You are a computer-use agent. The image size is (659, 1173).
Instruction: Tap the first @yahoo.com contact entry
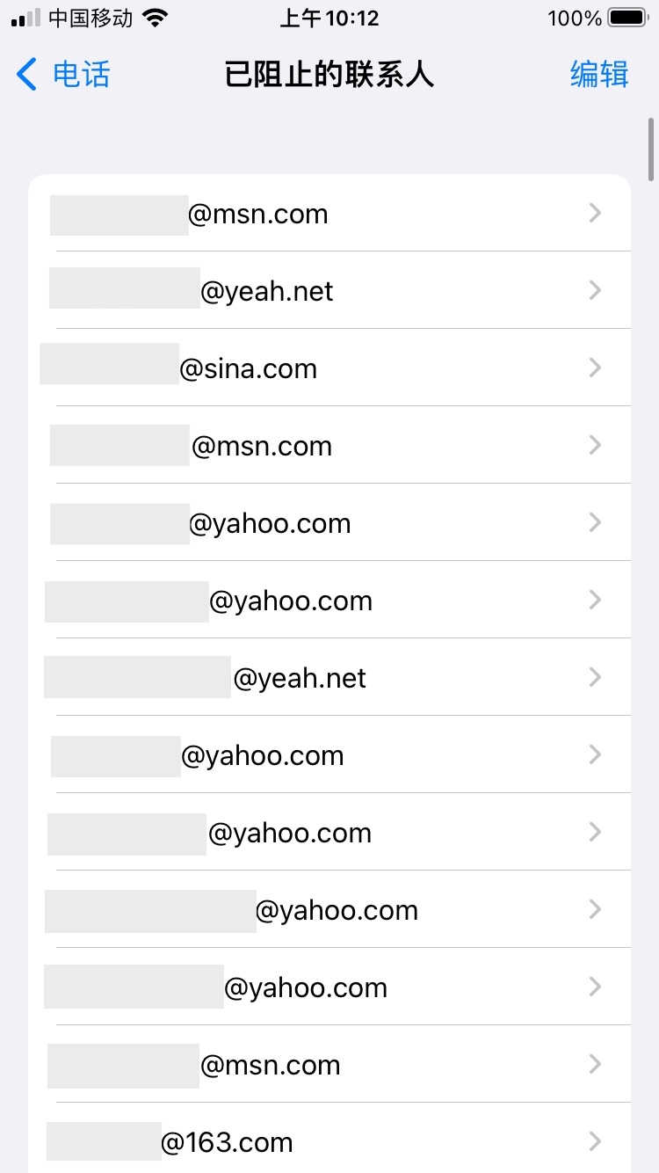pyautogui.click(x=270, y=523)
